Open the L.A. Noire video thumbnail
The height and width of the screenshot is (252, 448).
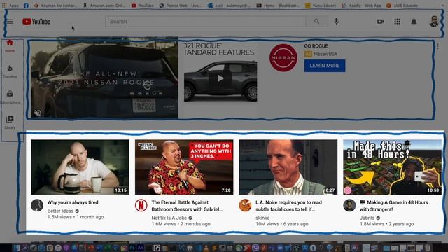(x=288, y=167)
